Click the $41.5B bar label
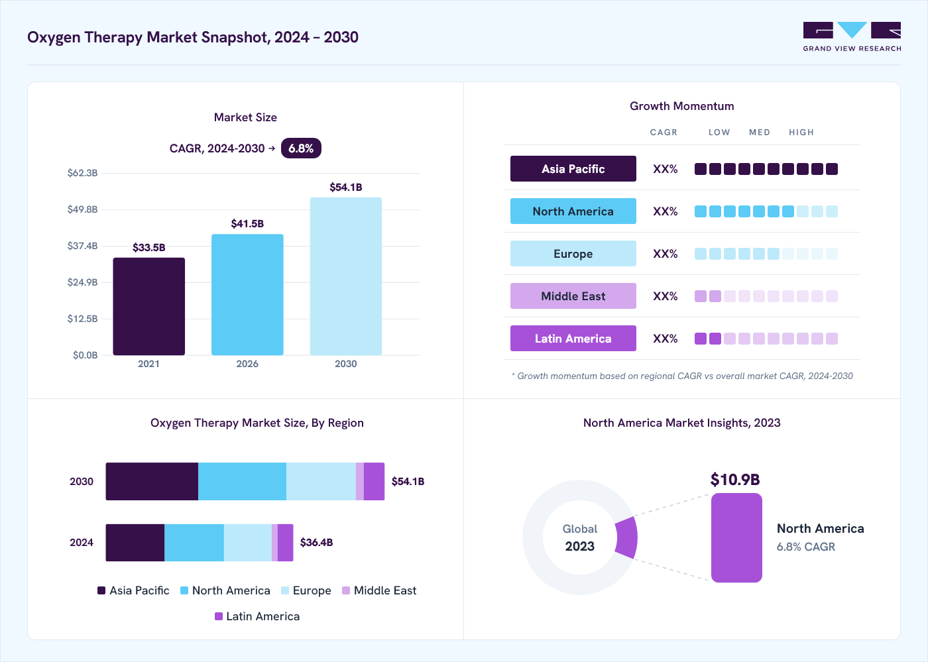This screenshot has height=662, width=928. [x=247, y=224]
